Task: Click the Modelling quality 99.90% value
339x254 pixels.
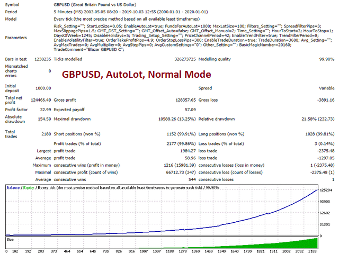Action: pos(326,60)
